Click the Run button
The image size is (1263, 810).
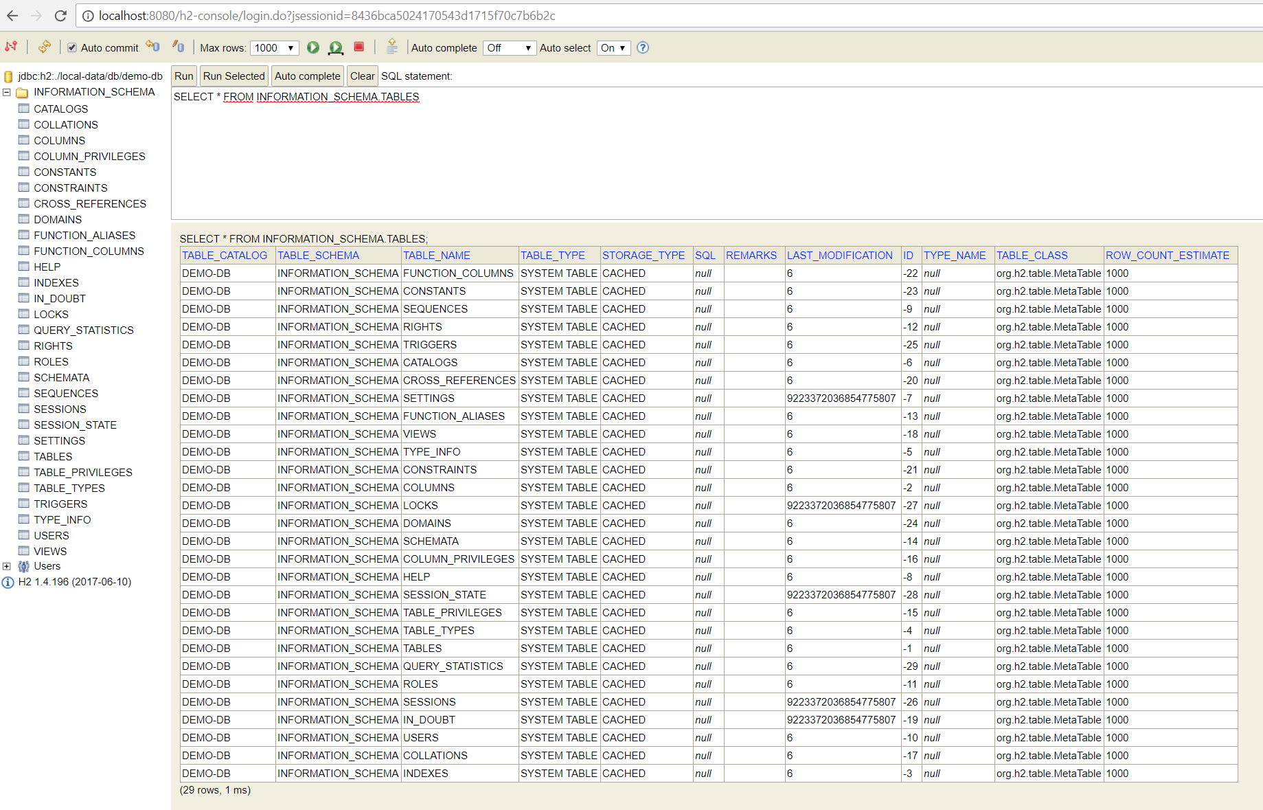pyautogui.click(x=184, y=76)
